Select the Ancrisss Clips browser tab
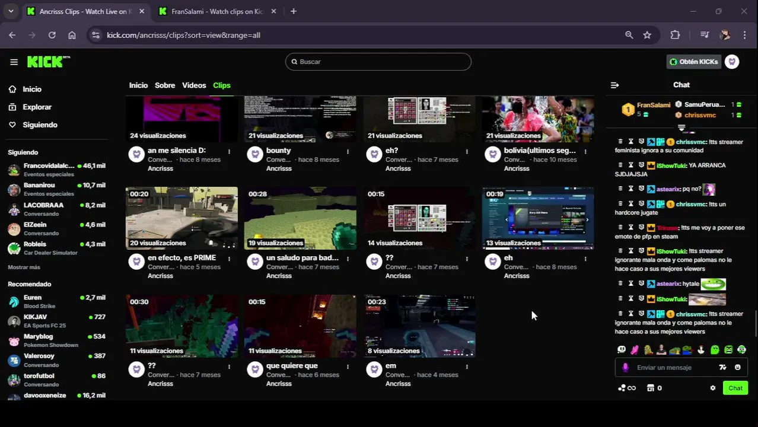The height and width of the screenshot is (427, 758). 87,11
